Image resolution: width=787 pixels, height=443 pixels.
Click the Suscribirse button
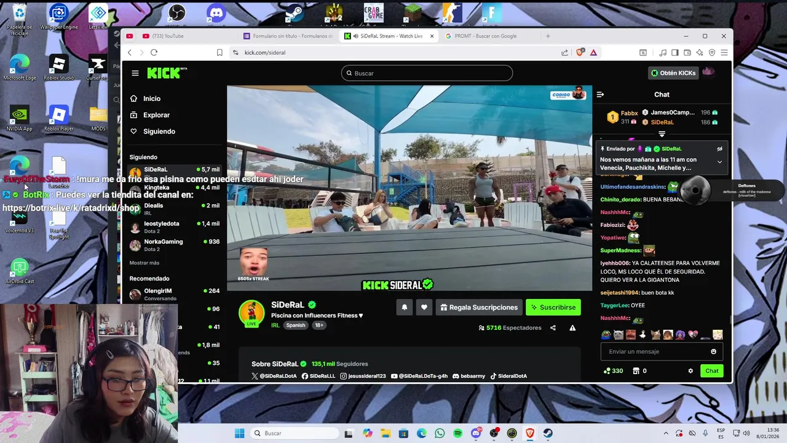[x=553, y=307]
